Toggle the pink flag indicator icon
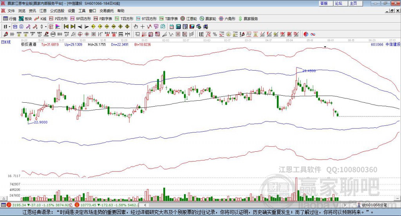Viewport: 401px width, 216px height. [x=58, y=27]
